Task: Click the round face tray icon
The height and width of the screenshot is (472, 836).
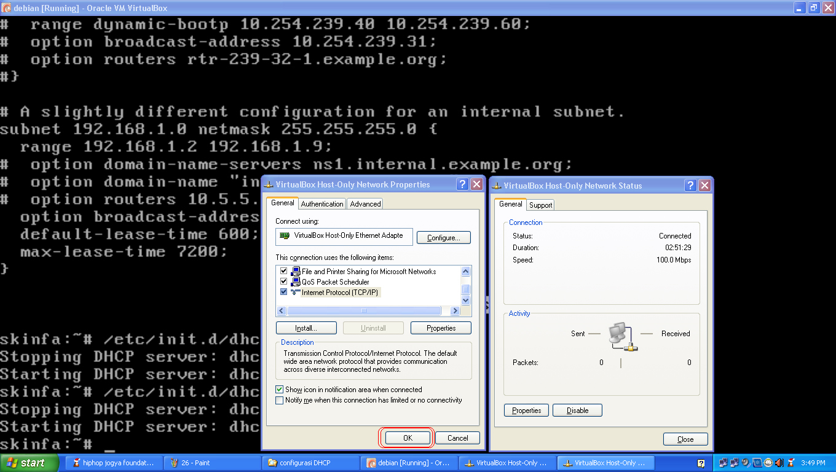Action: pyautogui.click(x=768, y=463)
